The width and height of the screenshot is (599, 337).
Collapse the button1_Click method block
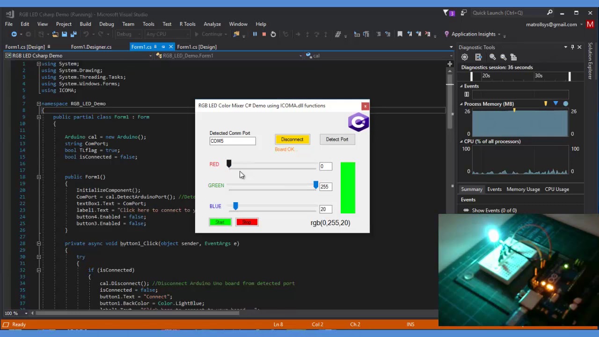coord(39,243)
